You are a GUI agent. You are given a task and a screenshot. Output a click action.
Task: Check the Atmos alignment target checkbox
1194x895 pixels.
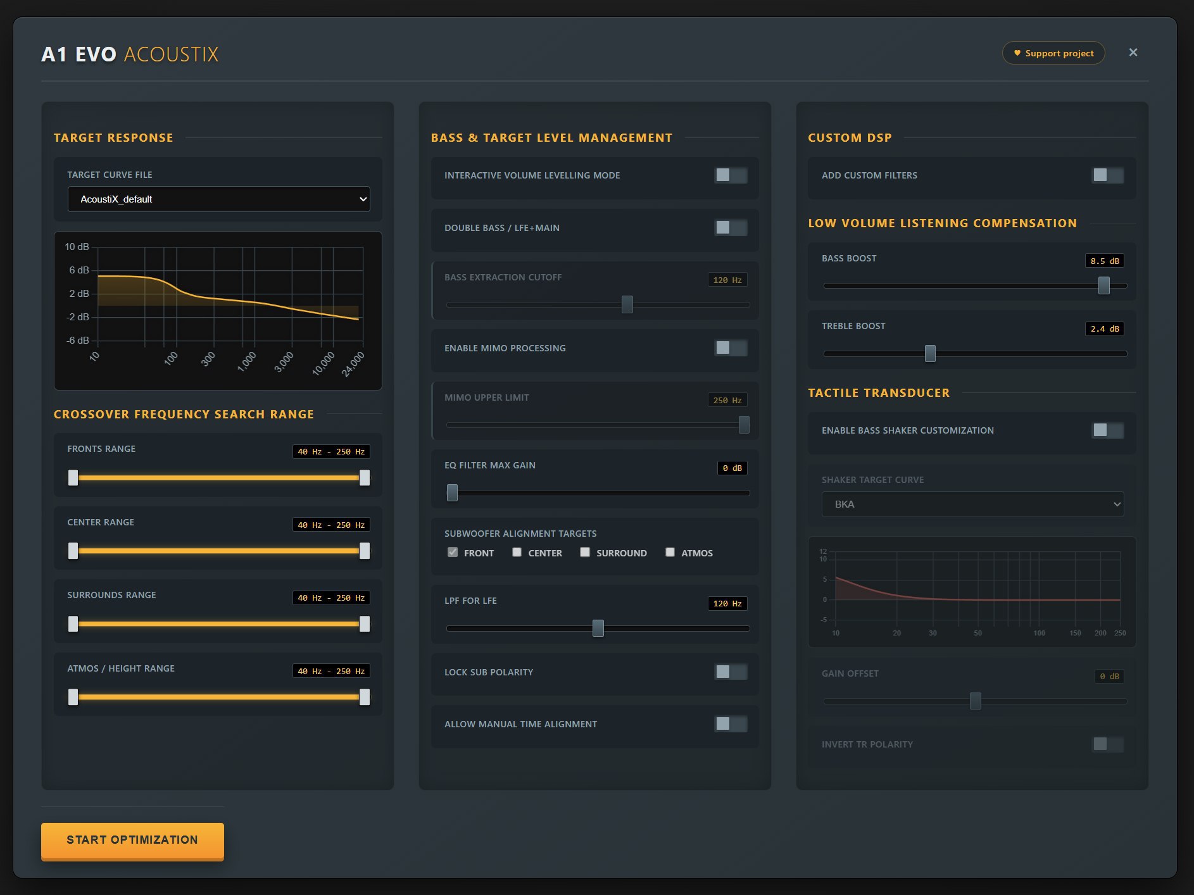click(670, 553)
